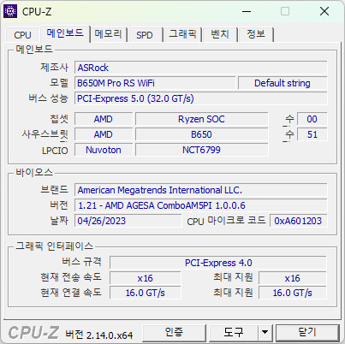The height and width of the screenshot is (344, 345).
Task: Click the 버스 성능 label
Action: (x=48, y=98)
